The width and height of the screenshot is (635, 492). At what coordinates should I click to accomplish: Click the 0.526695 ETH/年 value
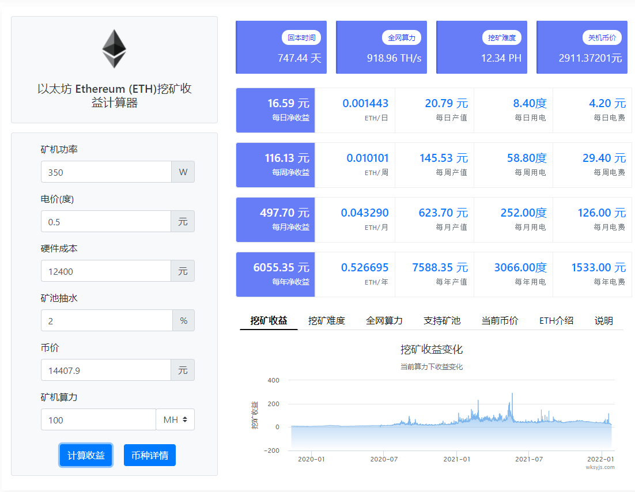click(365, 268)
